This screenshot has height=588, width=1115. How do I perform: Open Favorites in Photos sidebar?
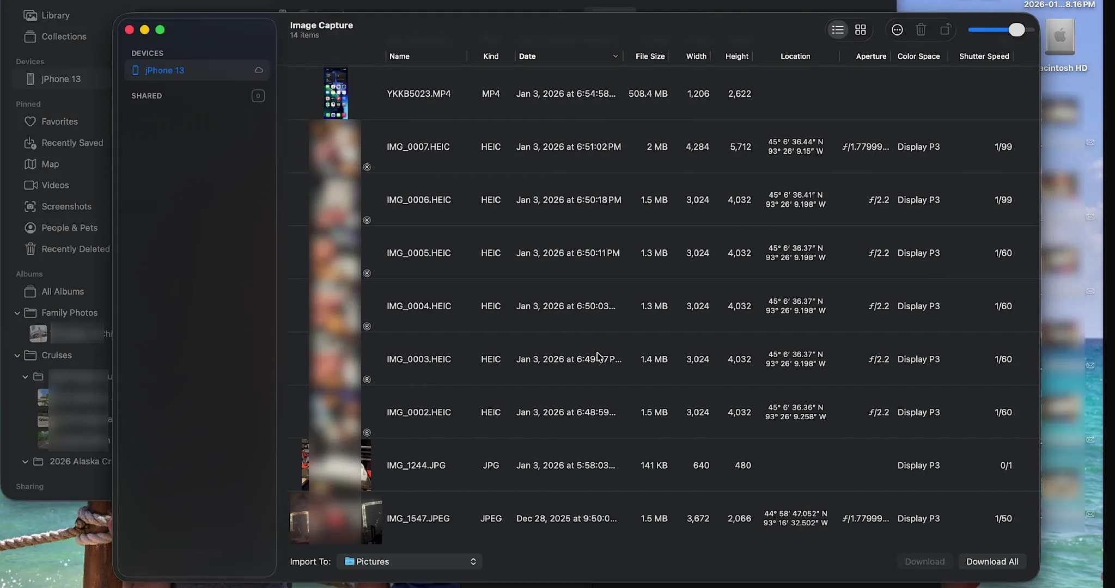pos(59,121)
